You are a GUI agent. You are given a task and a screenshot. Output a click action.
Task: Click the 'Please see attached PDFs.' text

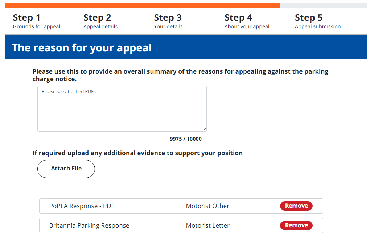click(69, 91)
